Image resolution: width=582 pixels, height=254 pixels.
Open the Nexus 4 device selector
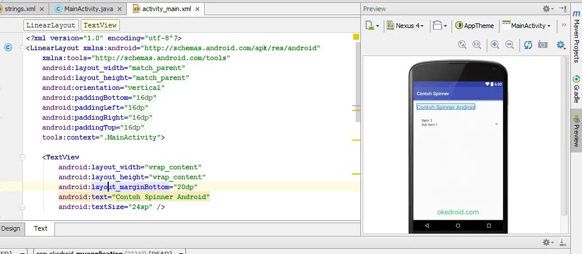[x=405, y=26]
